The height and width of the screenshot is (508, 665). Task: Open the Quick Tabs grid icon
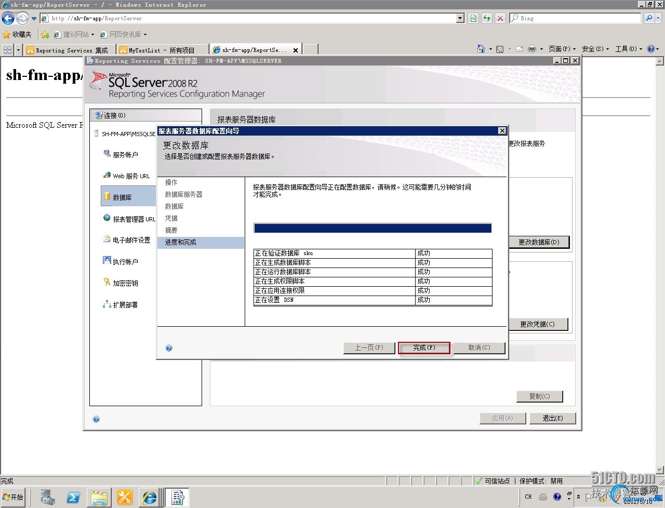coord(7,50)
